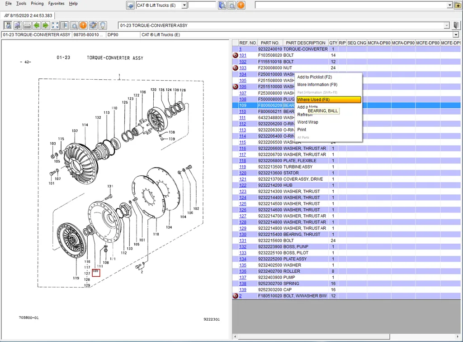Open the Pricing menu
This screenshot has width=463, height=342.
pyautogui.click(x=37, y=4)
